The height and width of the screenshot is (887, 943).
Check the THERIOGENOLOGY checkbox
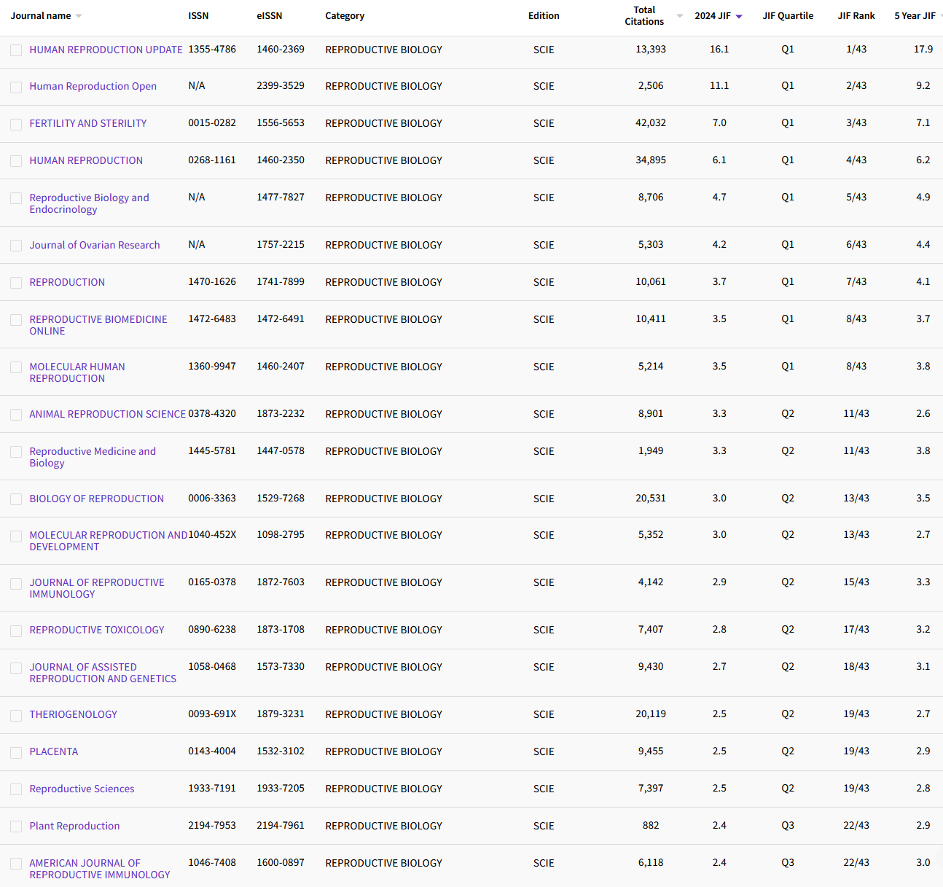point(16,715)
